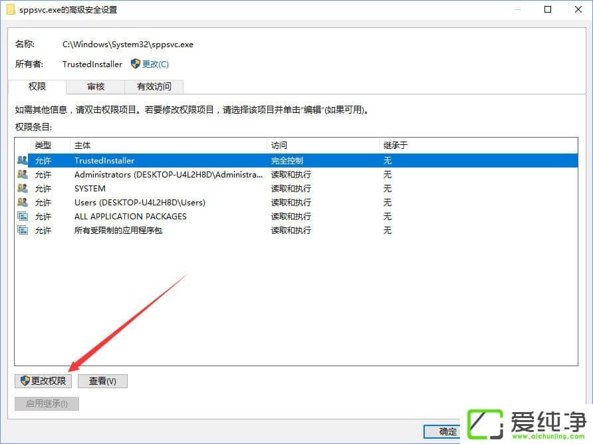Click the 启用继承(I) button
Image resolution: width=593 pixels, height=444 pixels.
pos(47,403)
